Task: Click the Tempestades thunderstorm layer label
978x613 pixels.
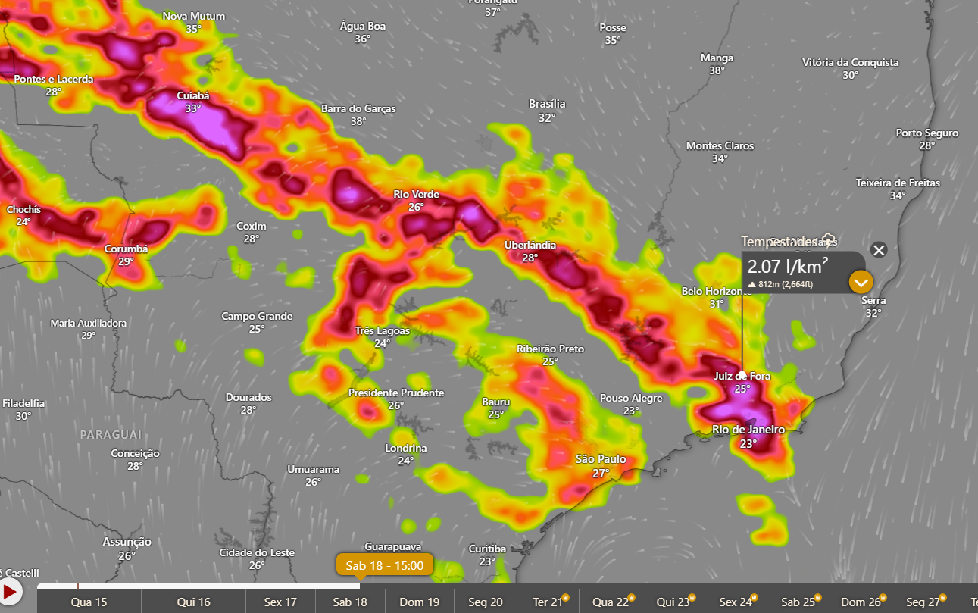Action: click(780, 242)
